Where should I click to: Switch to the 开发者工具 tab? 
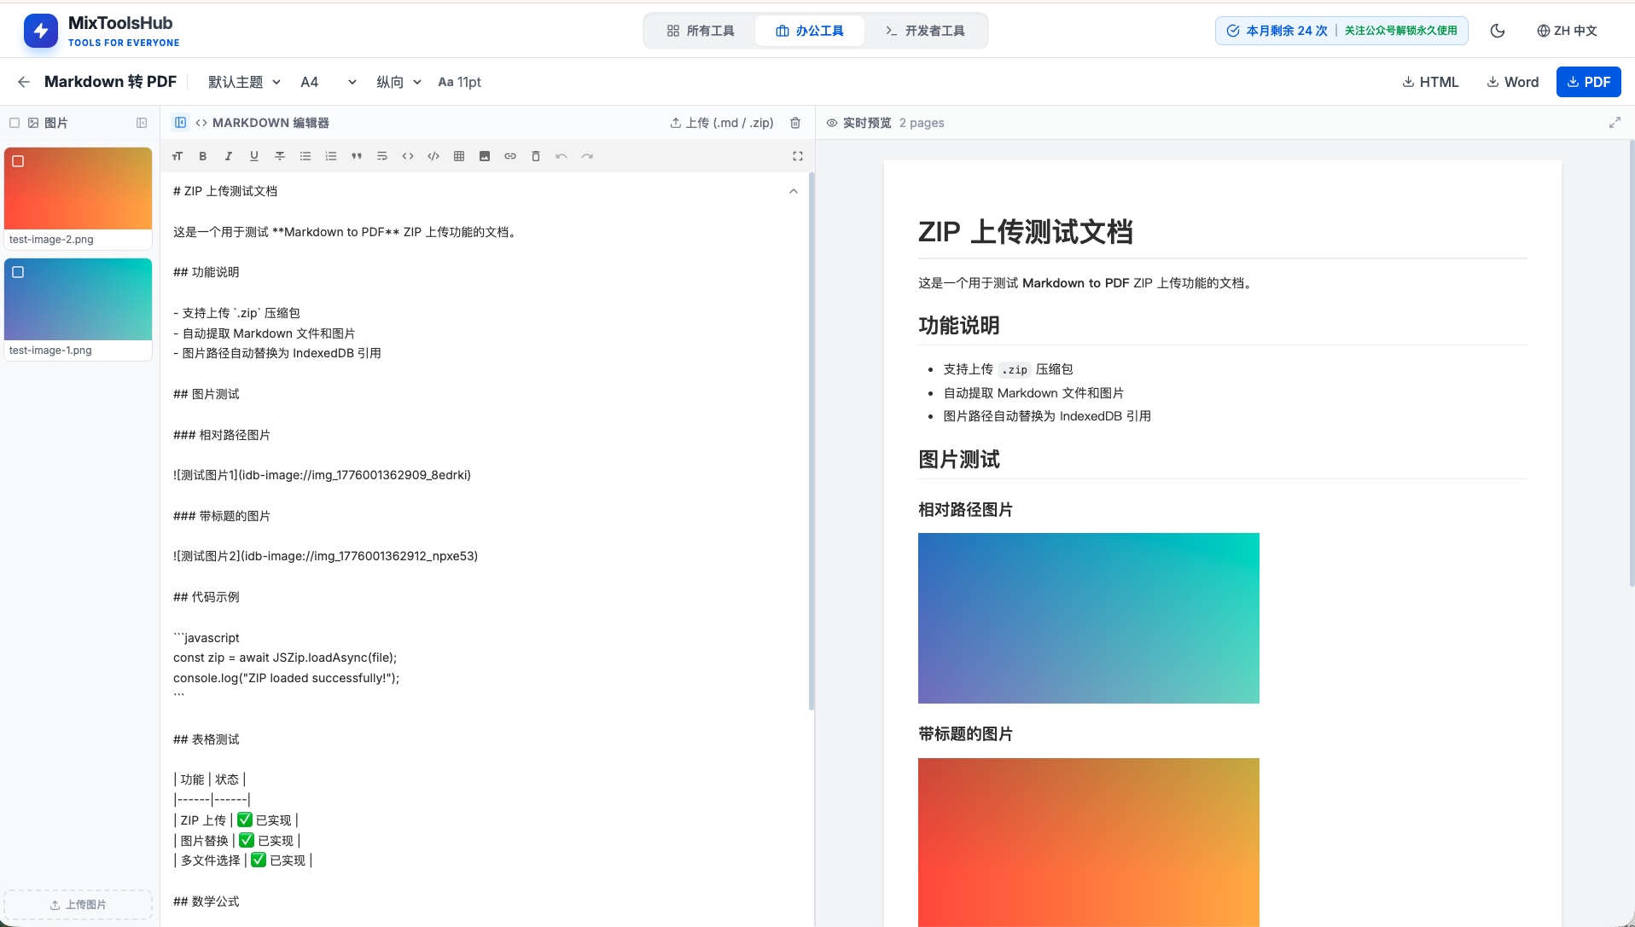click(924, 30)
